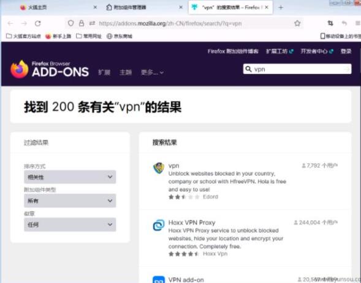The image size is (361, 283).
Task: Close the 附加组件管理器 tab
Action: [181, 7]
